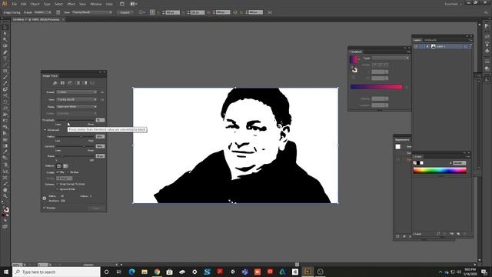Click the gradient color bar in Gradient panel
492x277 pixels.
click(376, 87)
